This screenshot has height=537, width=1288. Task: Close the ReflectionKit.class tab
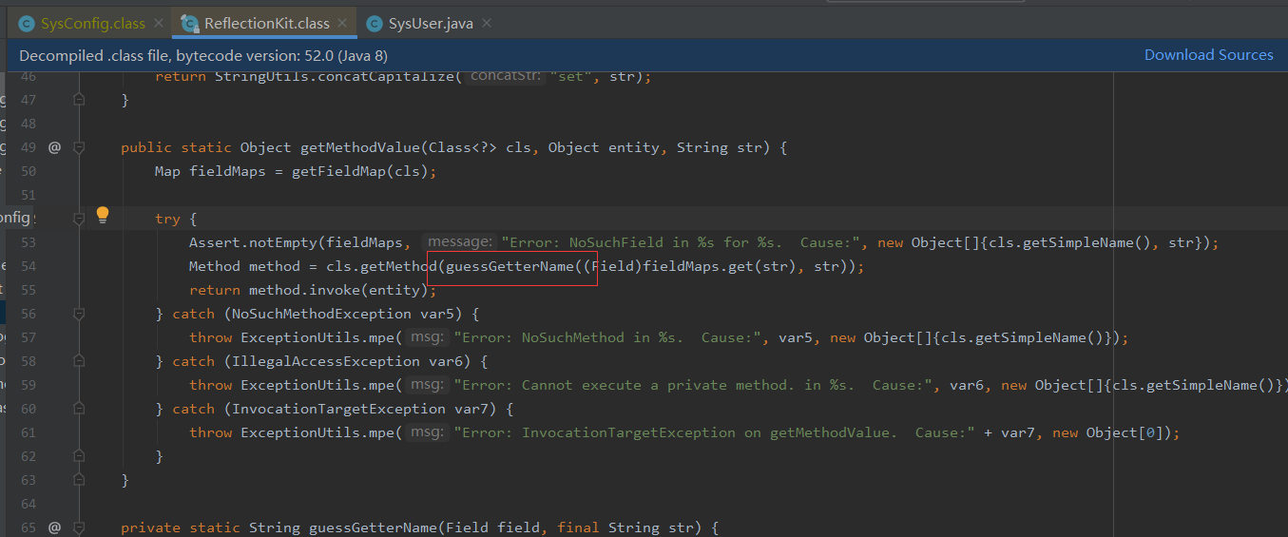click(x=342, y=23)
